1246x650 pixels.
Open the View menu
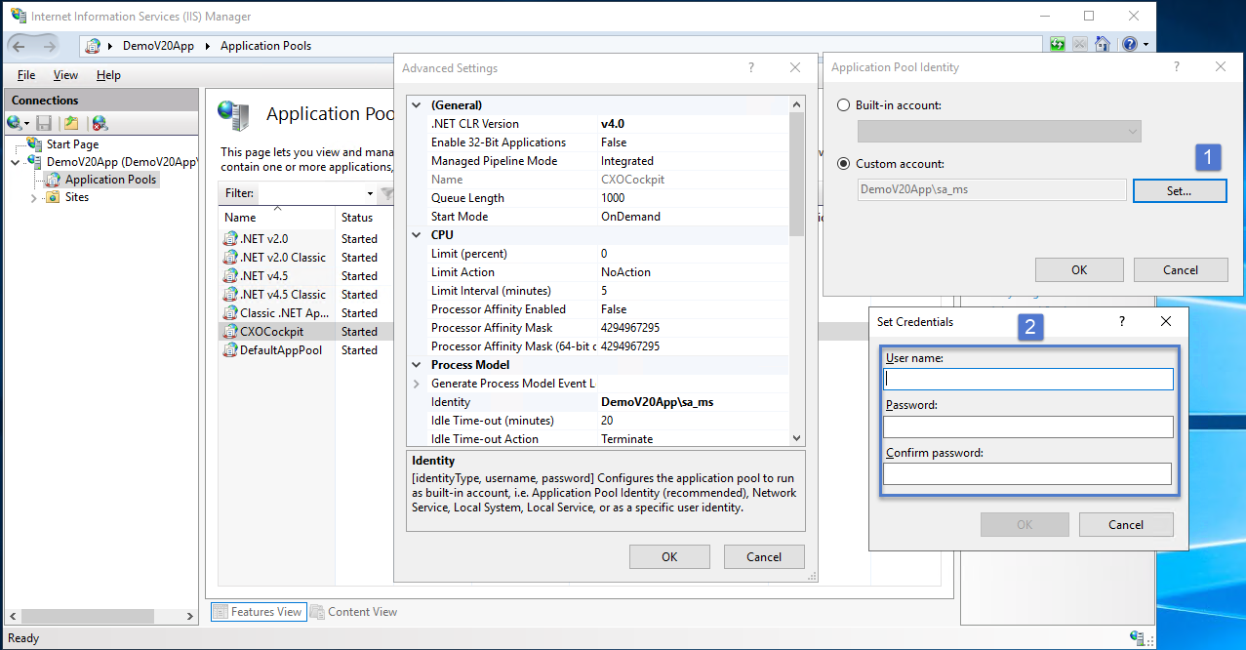pos(66,75)
